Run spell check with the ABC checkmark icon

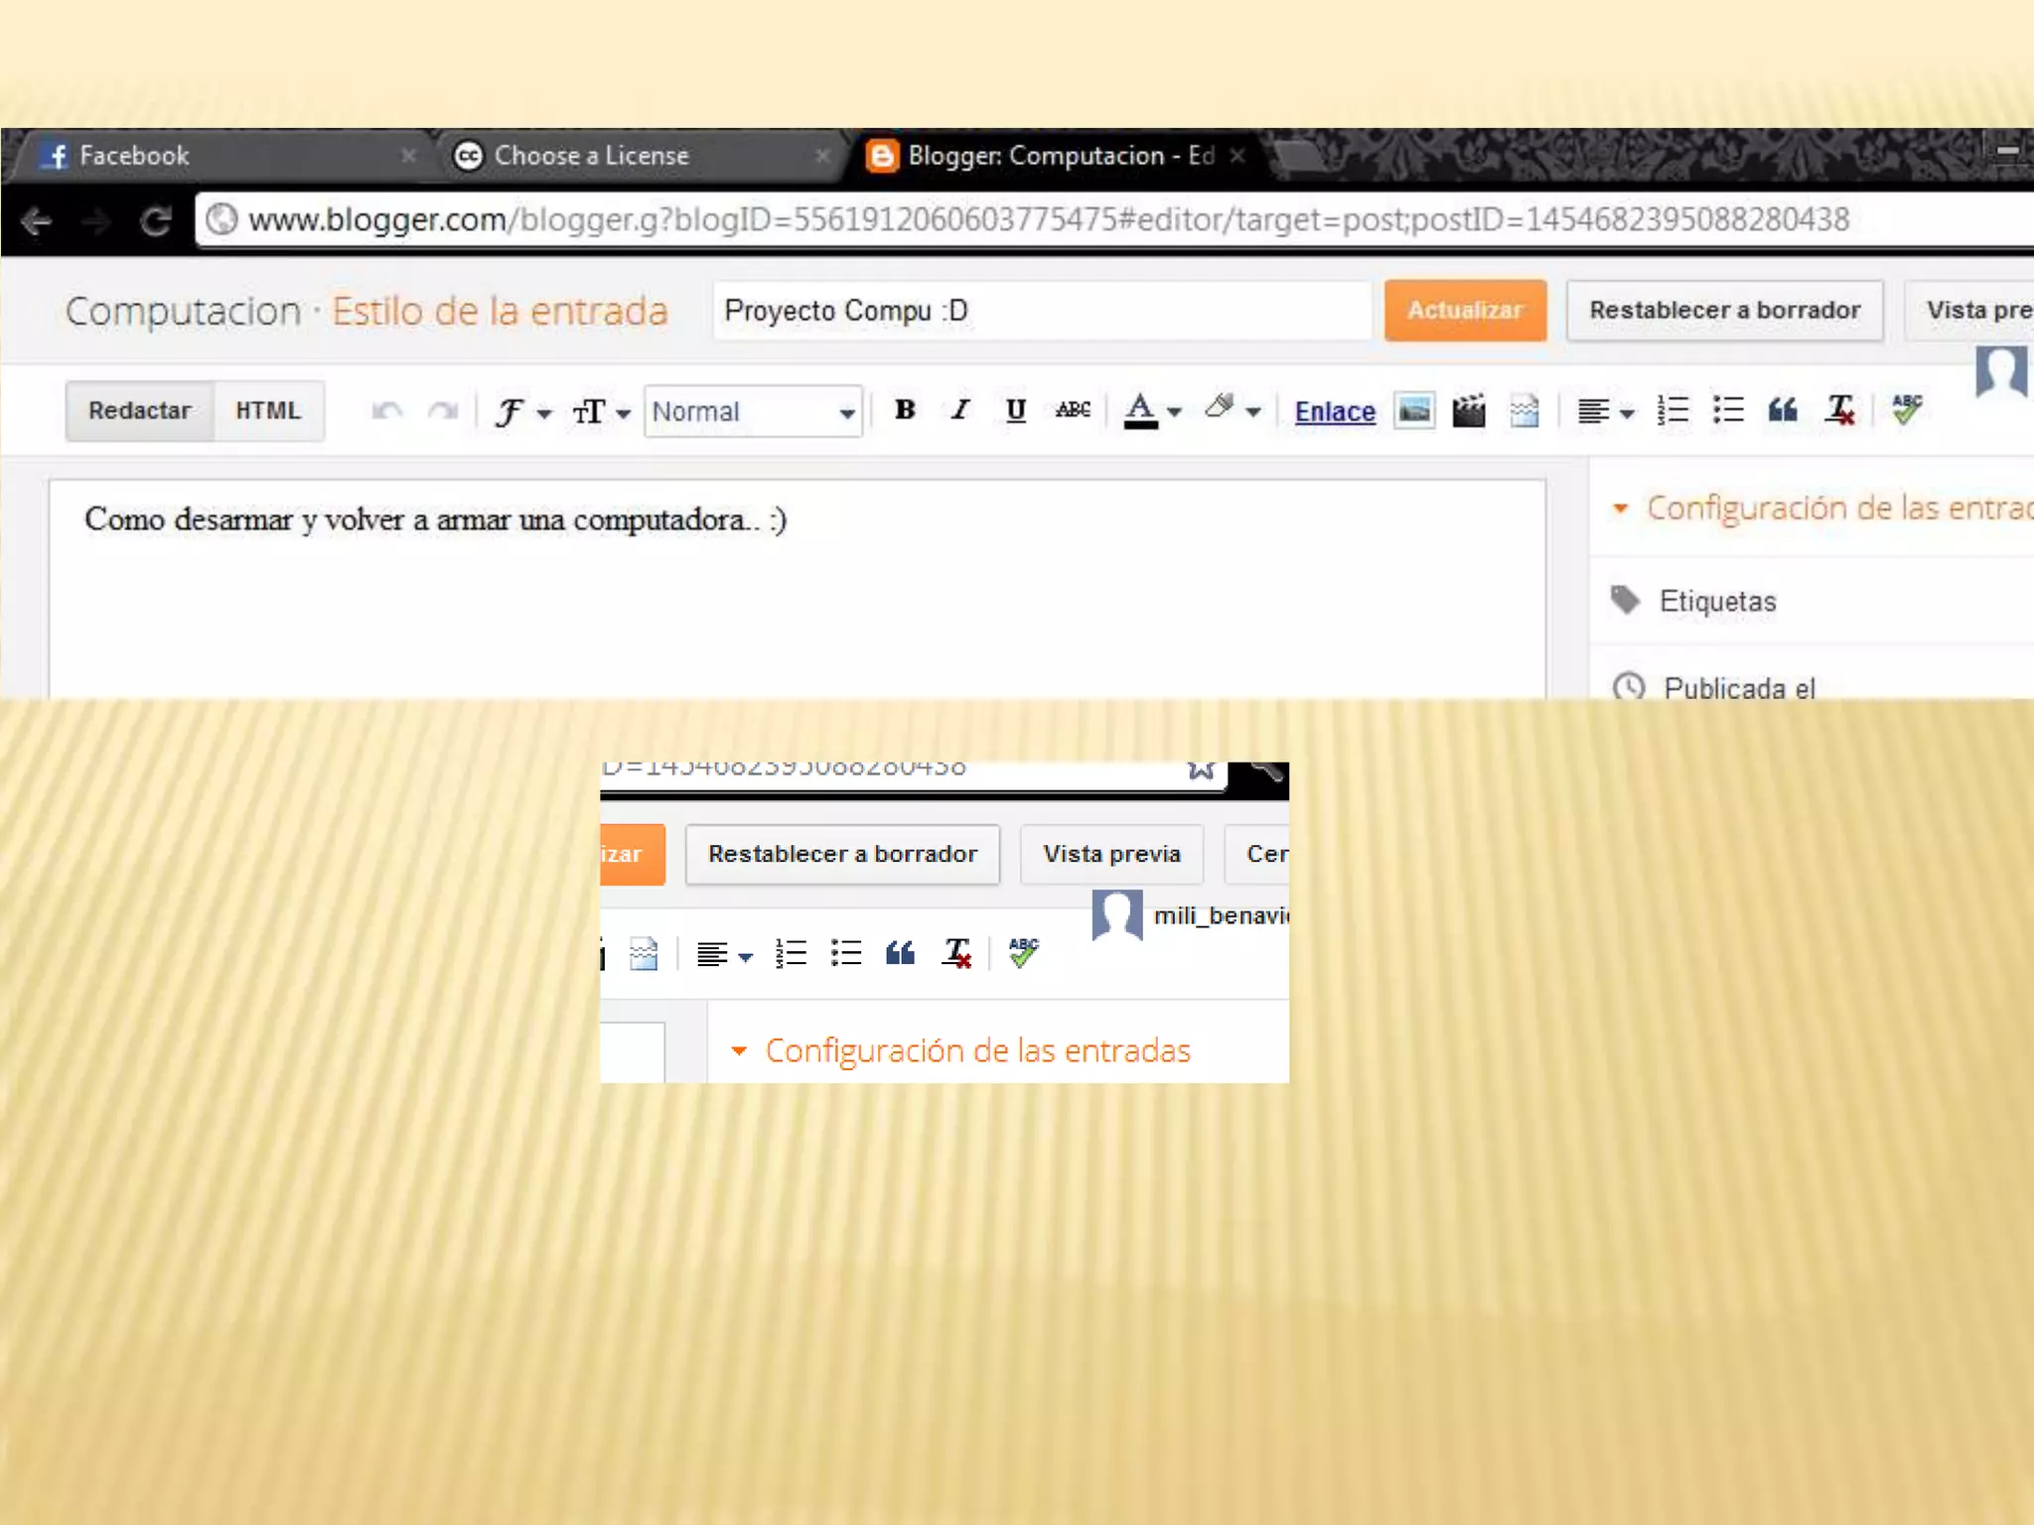[1907, 408]
